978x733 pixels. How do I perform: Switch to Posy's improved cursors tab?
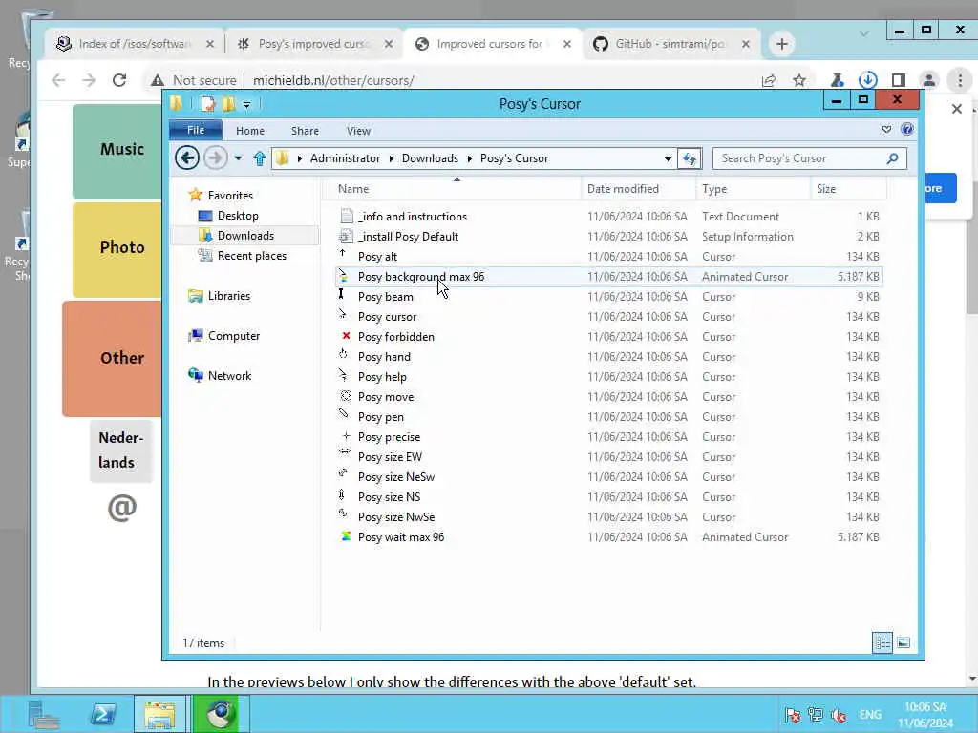click(313, 44)
